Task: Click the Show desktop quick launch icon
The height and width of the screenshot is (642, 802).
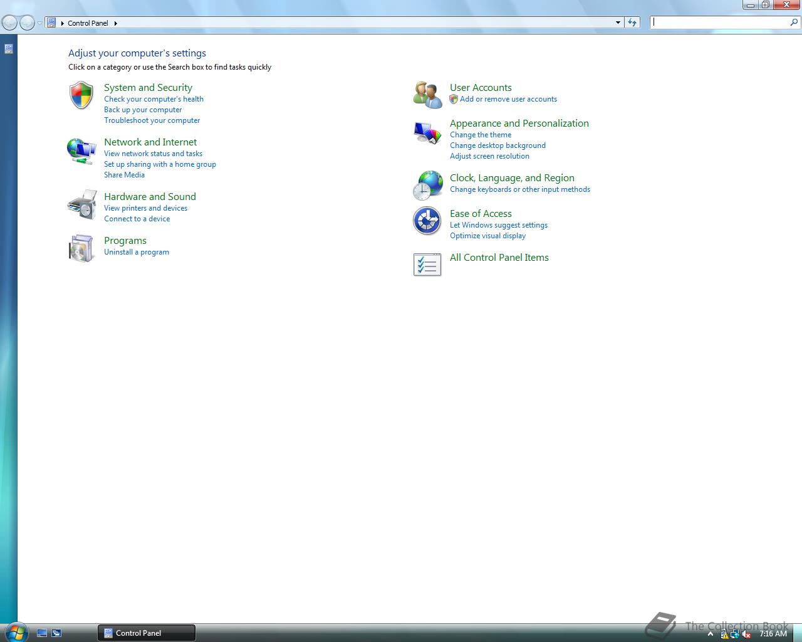Action: pyautogui.click(x=42, y=633)
